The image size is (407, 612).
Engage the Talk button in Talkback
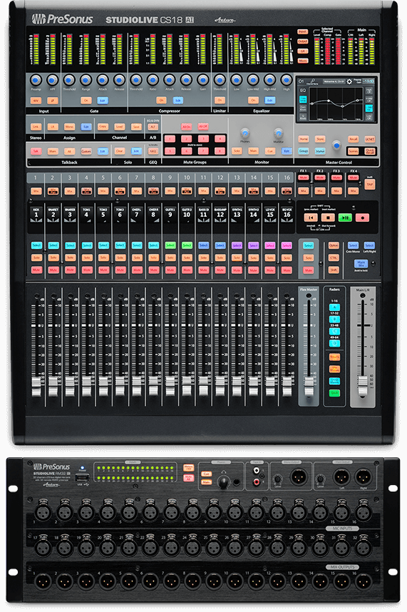[x=36, y=151]
